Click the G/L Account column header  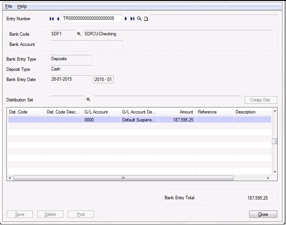coord(101,112)
